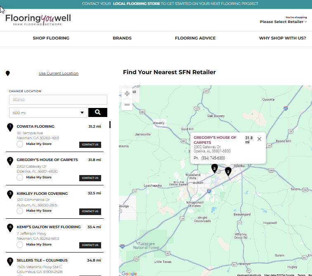Viewport: 312px width, 276px height.
Task: Open the Shop Flooring menu
Action: click(x=51, y=38)
